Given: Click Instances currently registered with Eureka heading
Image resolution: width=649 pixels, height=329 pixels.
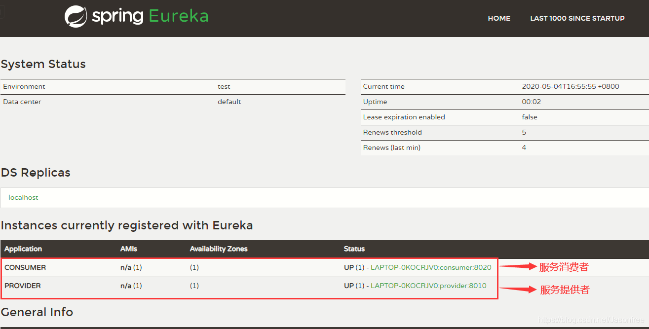Looking at the screenshot, I should point(127,225).
